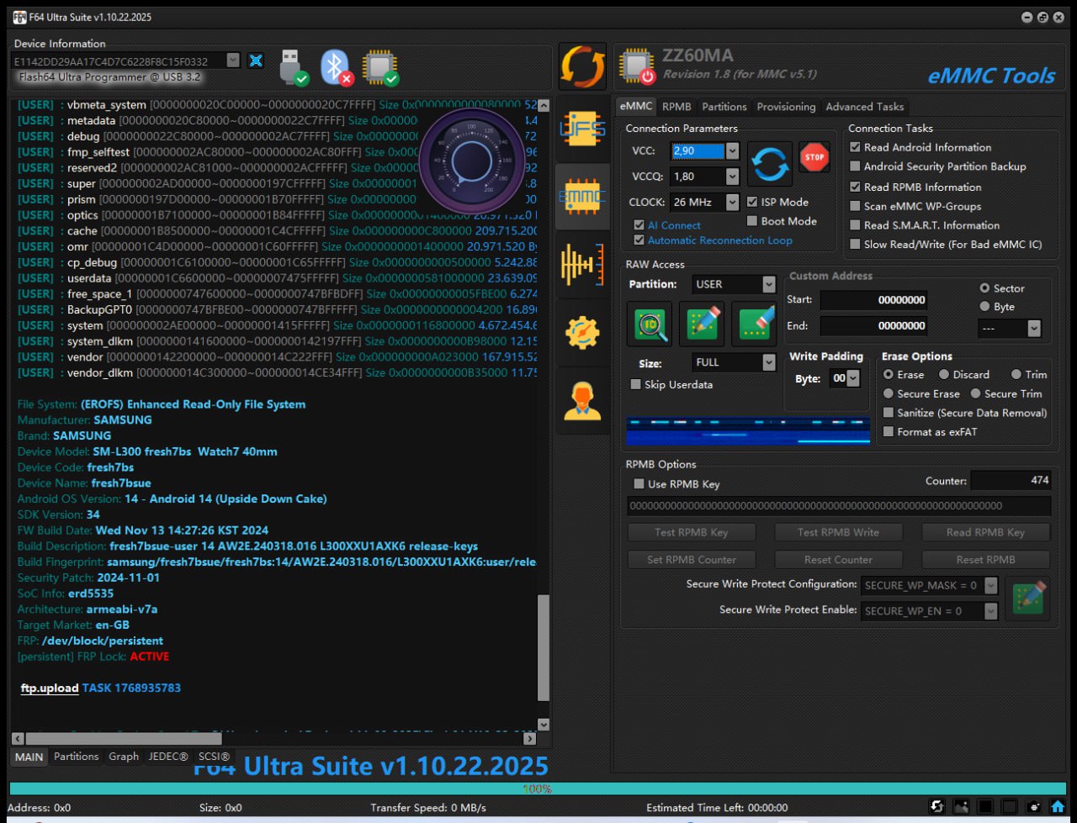Open the JEDEC® log tab

[x=168, y=757]
